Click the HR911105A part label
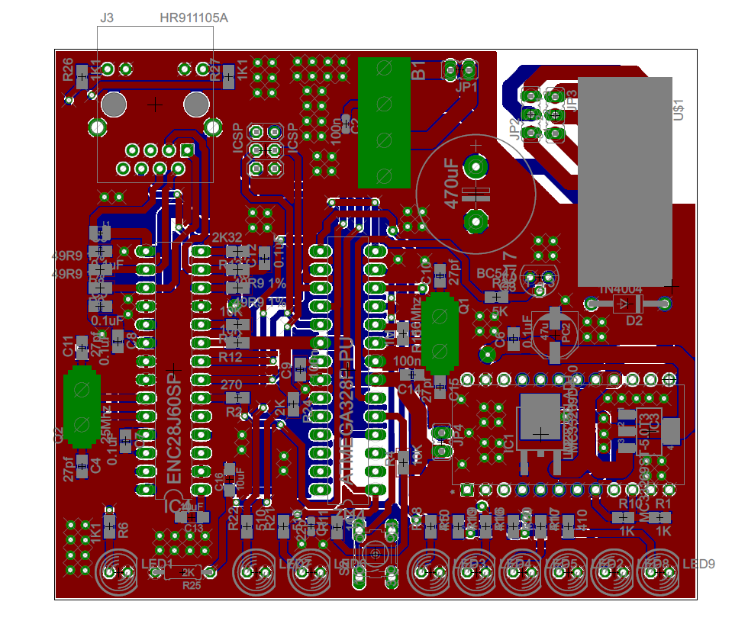 click(193, 18)
